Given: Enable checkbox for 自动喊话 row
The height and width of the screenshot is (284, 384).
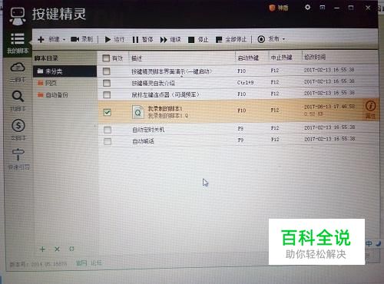Looking at the screenshot, I should (108, 141).
